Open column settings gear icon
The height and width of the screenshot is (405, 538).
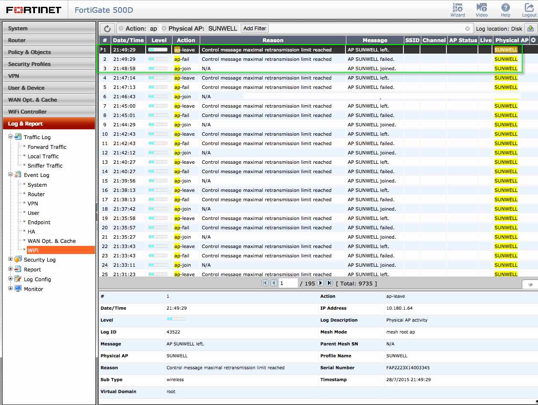tap(533, 40)
